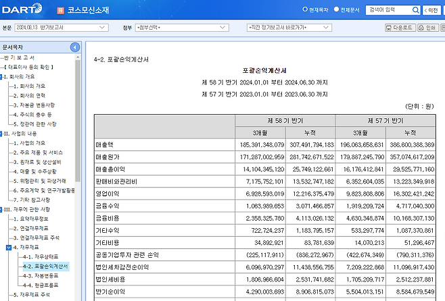The width and height of the screenshot is (445, 301).
Task: Click the value 8,584,679,549
Action: coord(415,292)
